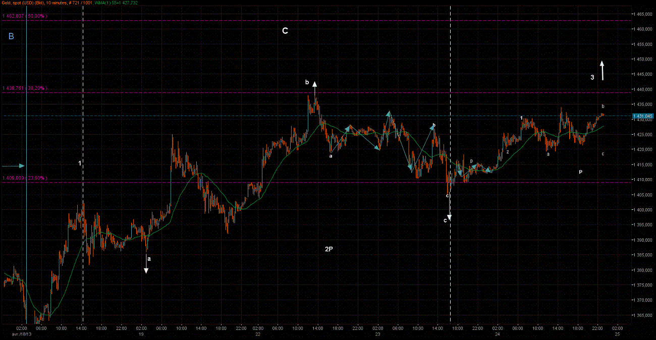The image size is (656, 340).
Task: Click the cyan right-pointing arrow at left edge
Action: point(14,165)
